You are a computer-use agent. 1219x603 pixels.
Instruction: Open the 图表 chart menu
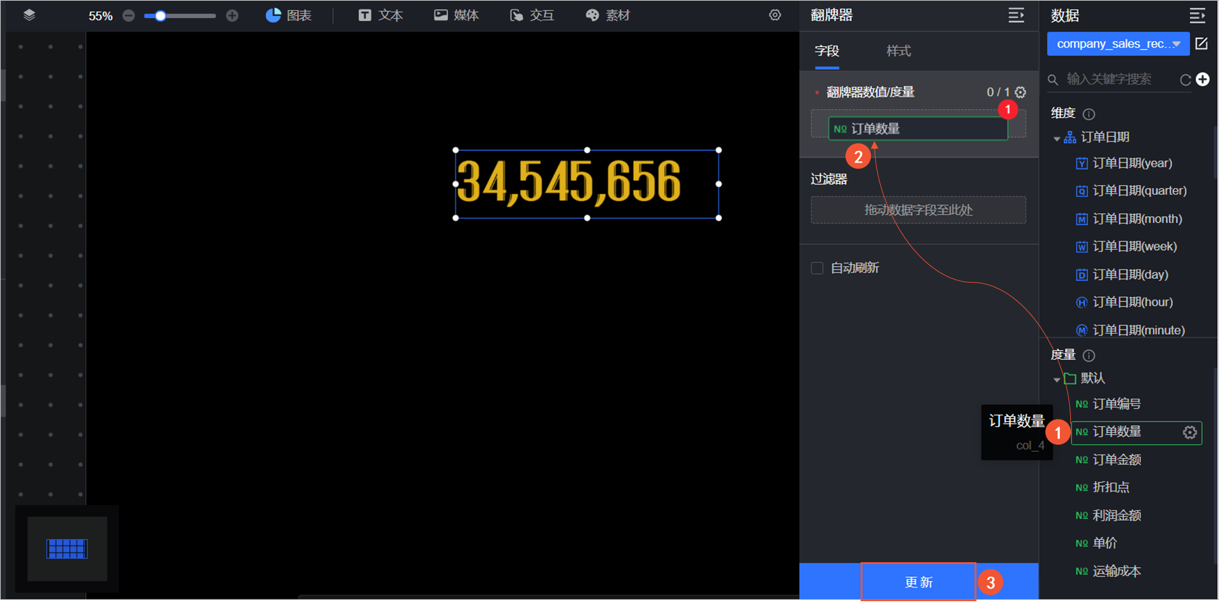coord(289,15)
